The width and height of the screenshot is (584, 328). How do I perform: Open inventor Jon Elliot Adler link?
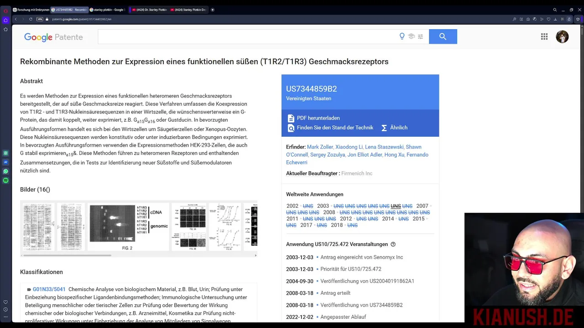(x=364, y=155)
